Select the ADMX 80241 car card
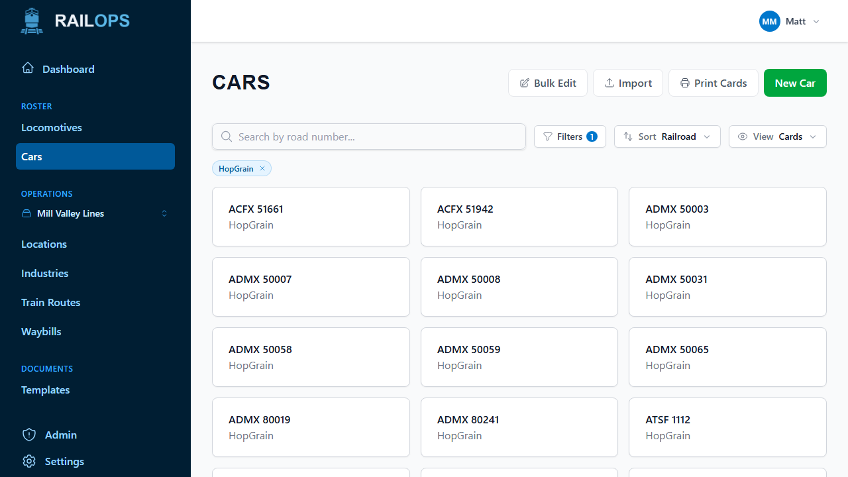This screenshot has width=848, height=477. point(519,427)
